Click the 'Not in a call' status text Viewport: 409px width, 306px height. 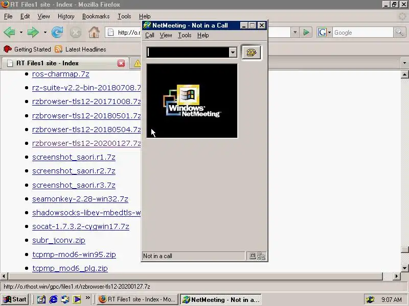157,256
